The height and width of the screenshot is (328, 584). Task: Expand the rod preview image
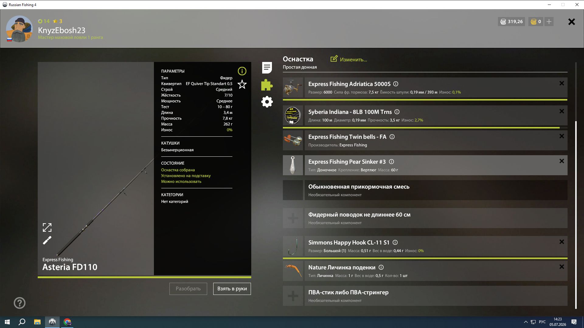click(47, 227)
